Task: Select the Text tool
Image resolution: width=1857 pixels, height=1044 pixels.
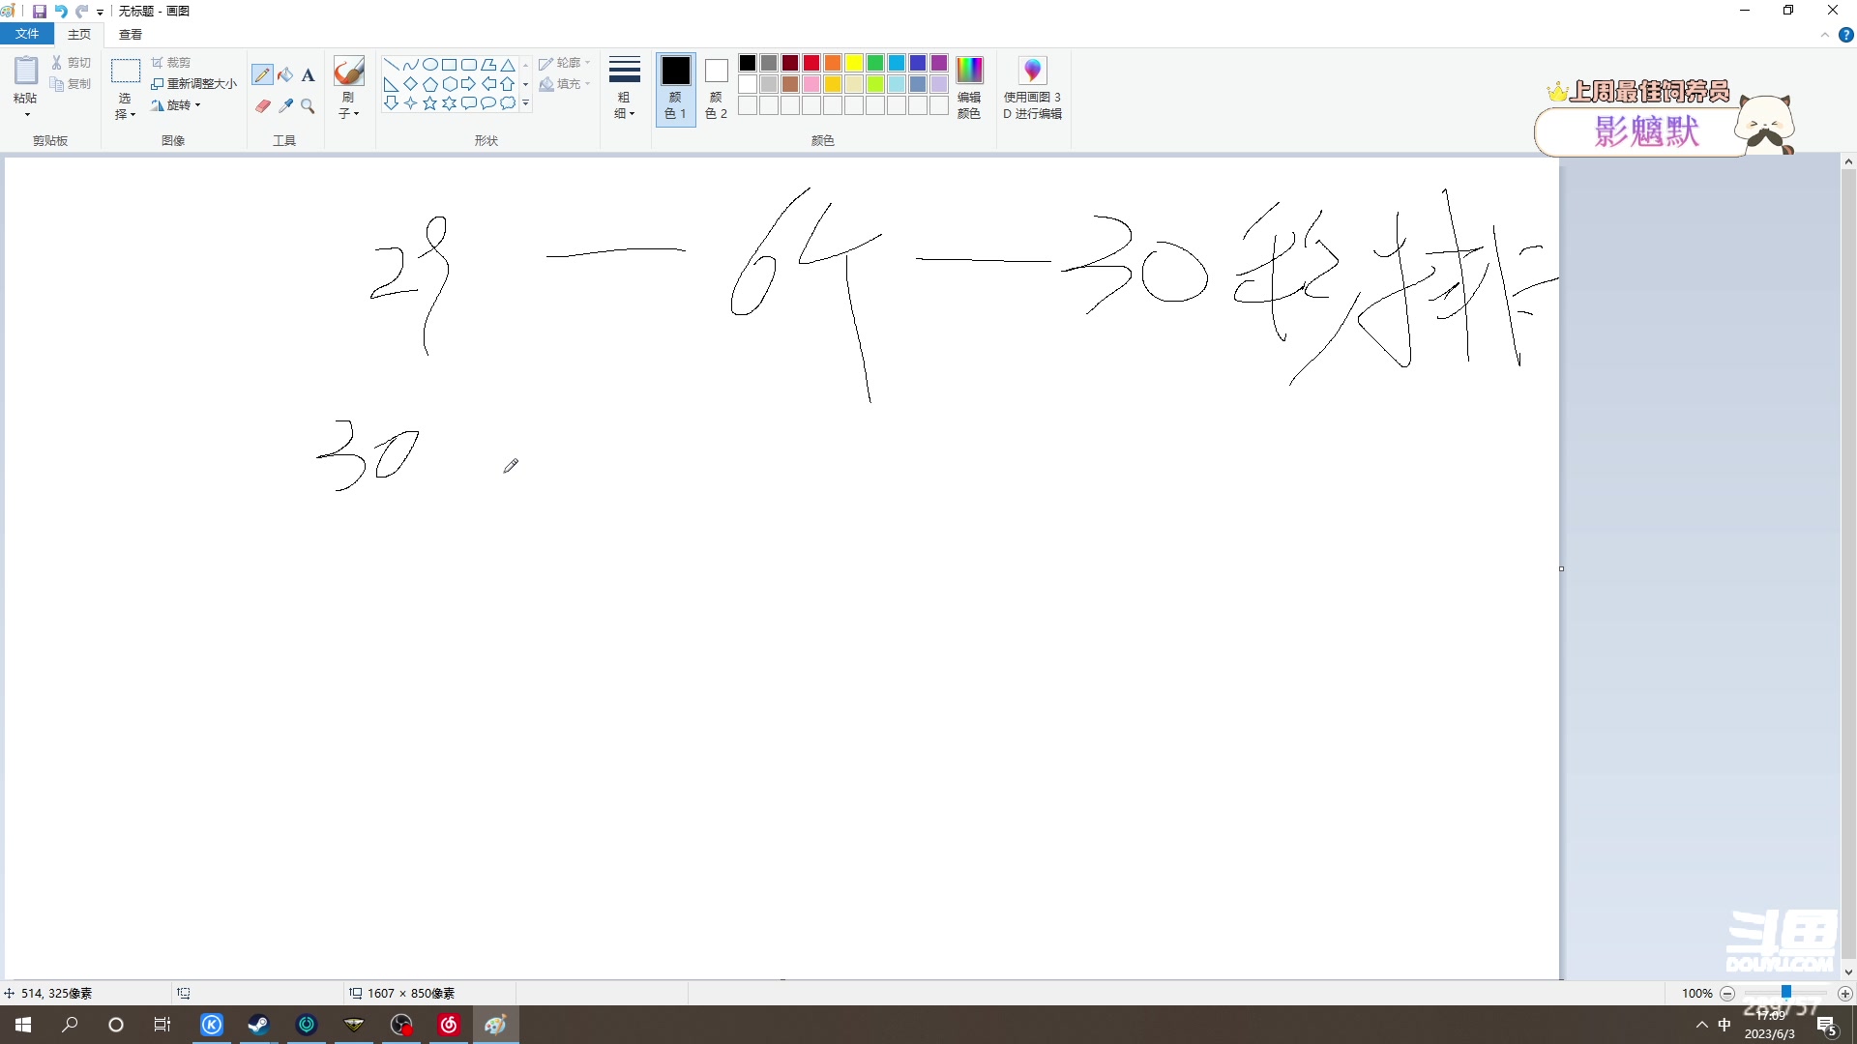Action: pos(308,74)
